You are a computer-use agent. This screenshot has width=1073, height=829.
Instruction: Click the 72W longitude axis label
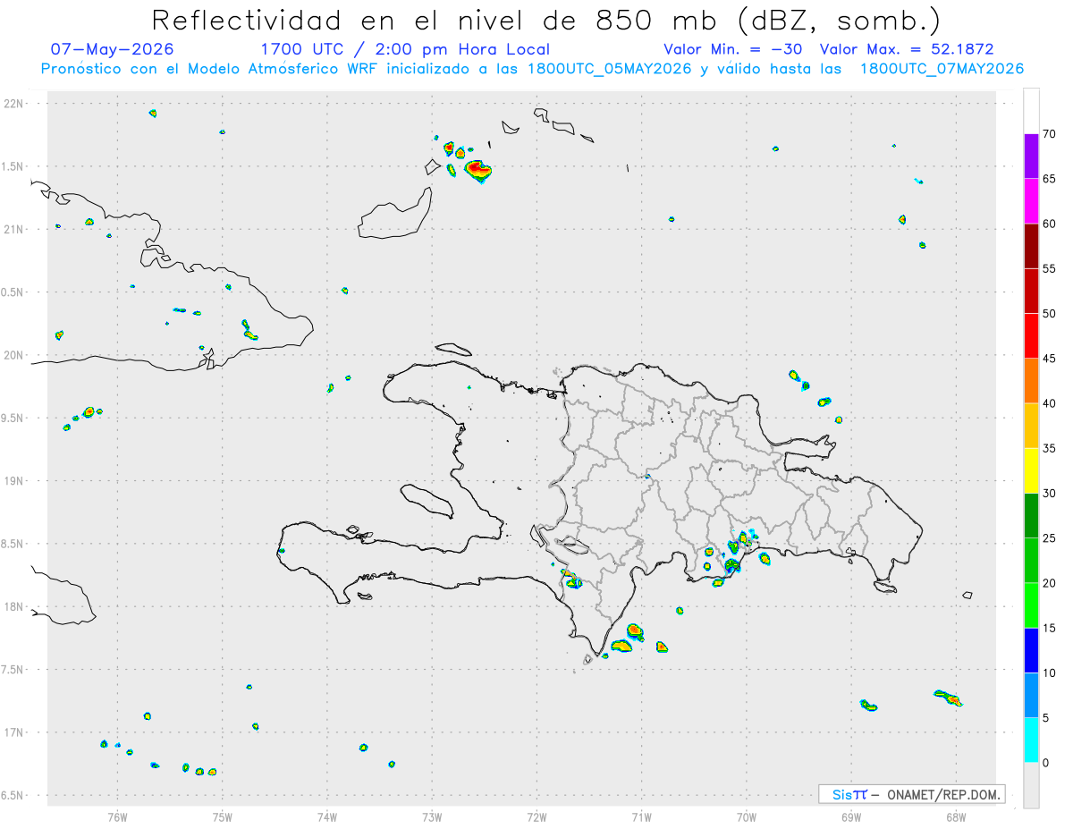[x=536, y=816]
